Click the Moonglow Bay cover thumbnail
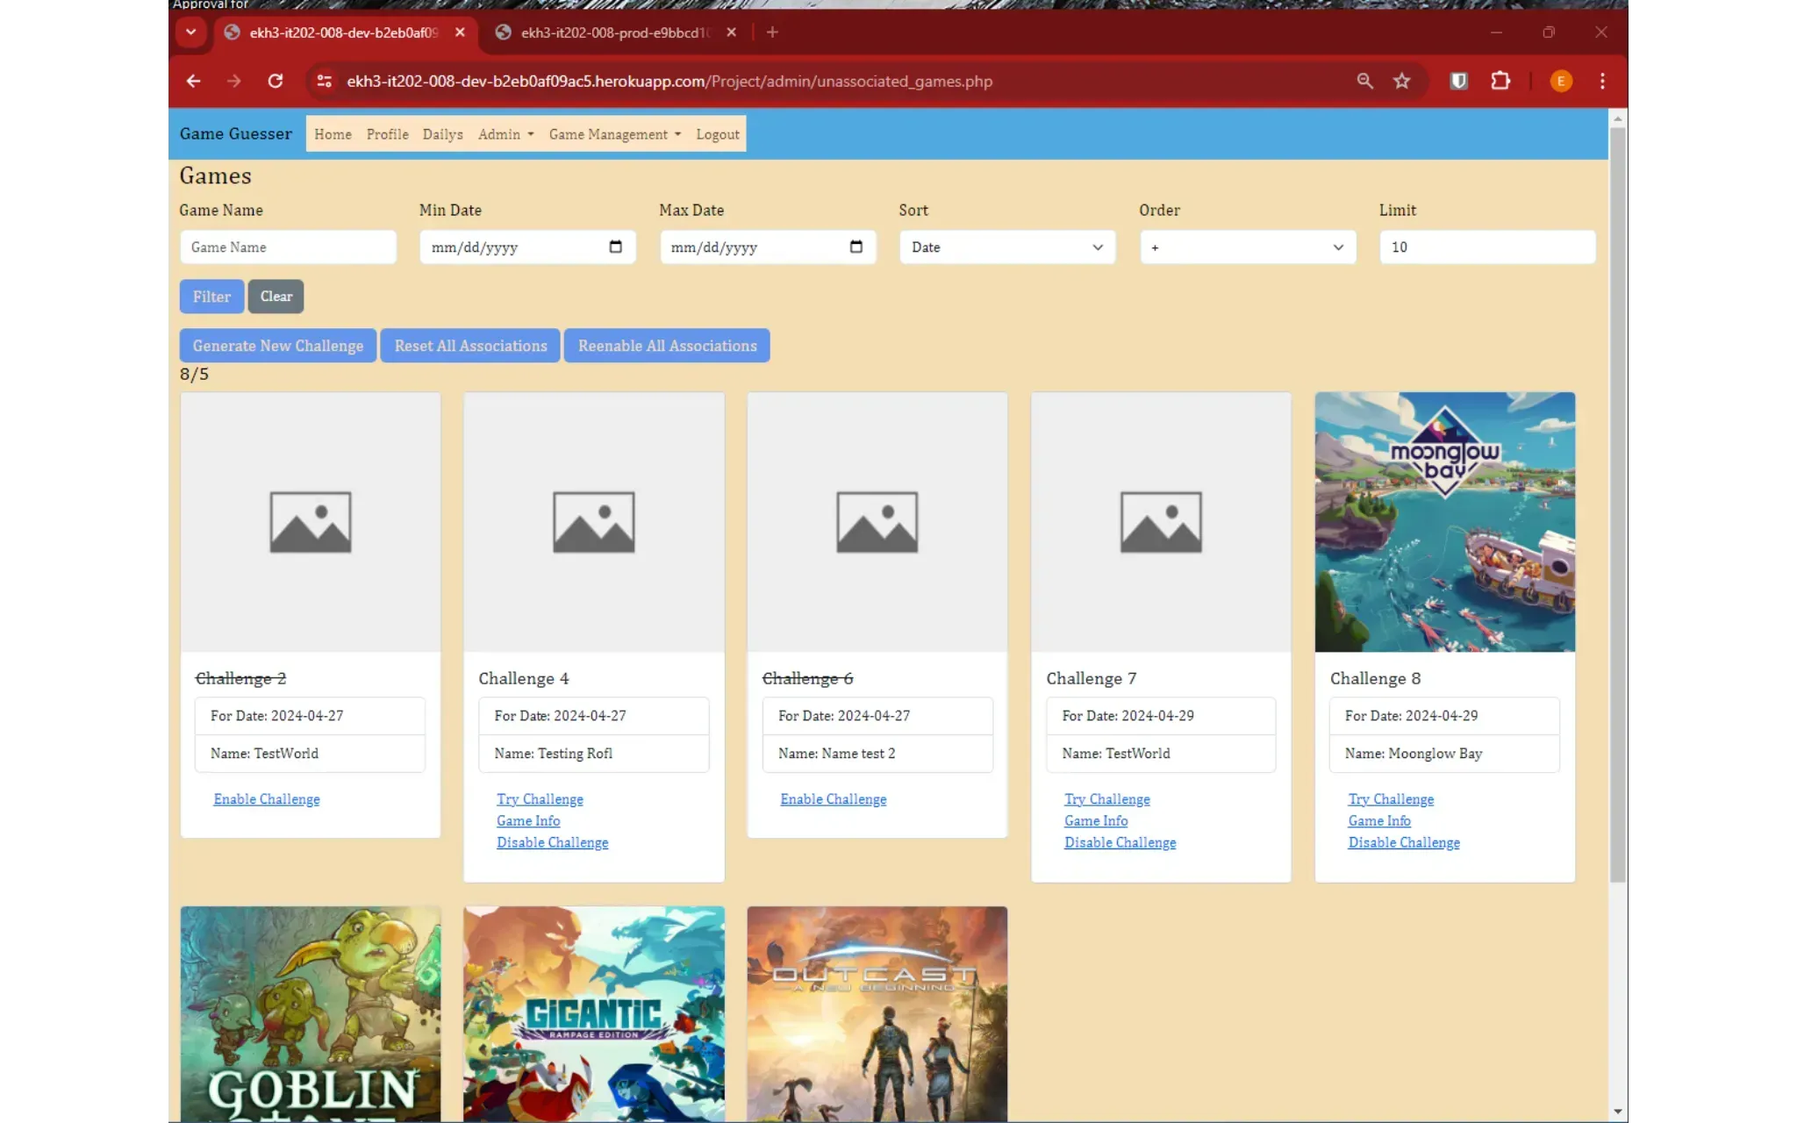This screenshot has height=1123, width=1797. pos(1444,522)
